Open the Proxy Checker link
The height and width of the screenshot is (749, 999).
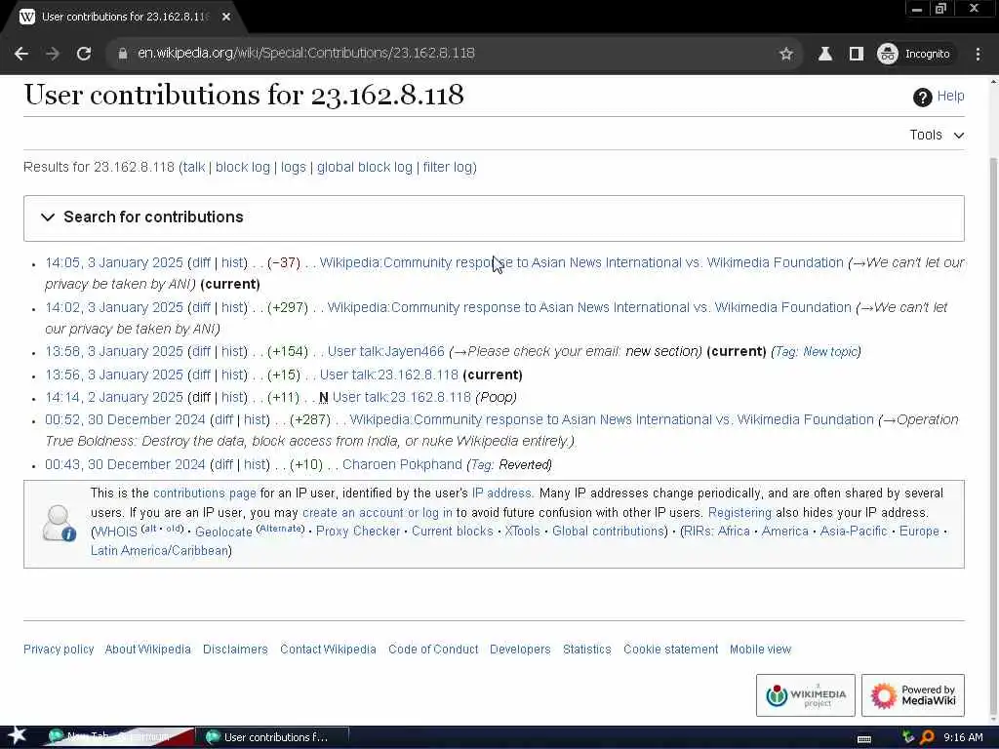[x=358, y=532]
